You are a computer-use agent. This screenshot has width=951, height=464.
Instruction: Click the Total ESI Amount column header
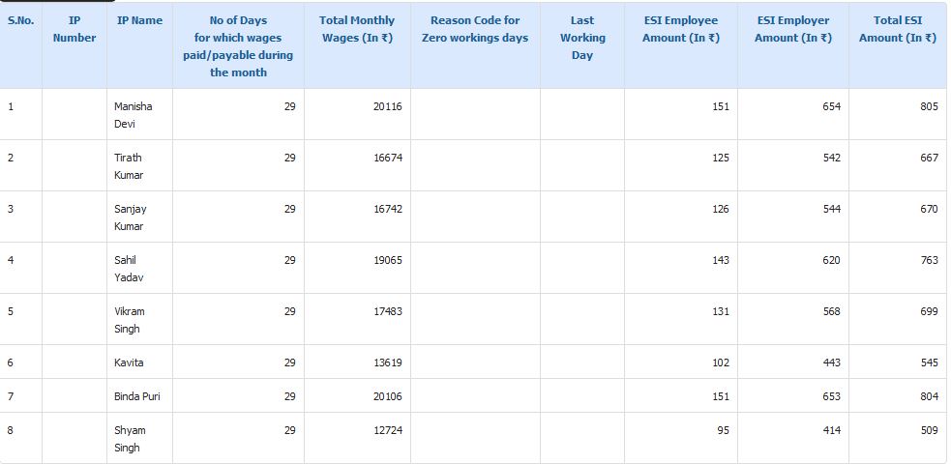tap(898, 29)
